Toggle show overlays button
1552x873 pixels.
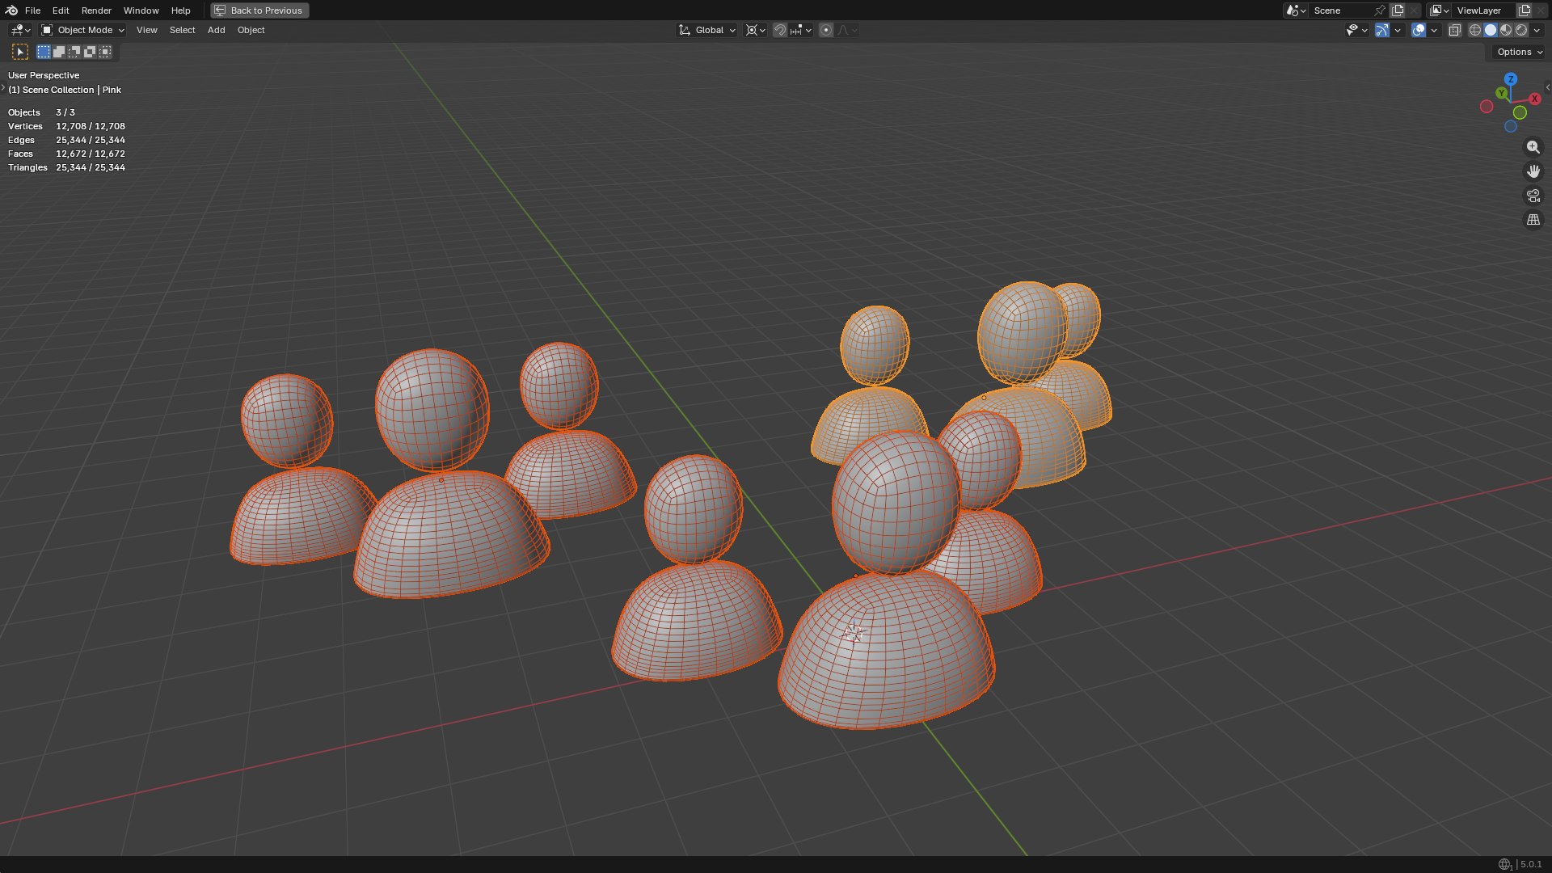coord(1419,30)
